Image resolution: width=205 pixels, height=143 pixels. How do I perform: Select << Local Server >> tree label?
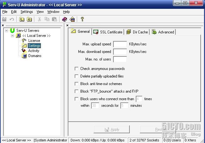click(37, 36)
